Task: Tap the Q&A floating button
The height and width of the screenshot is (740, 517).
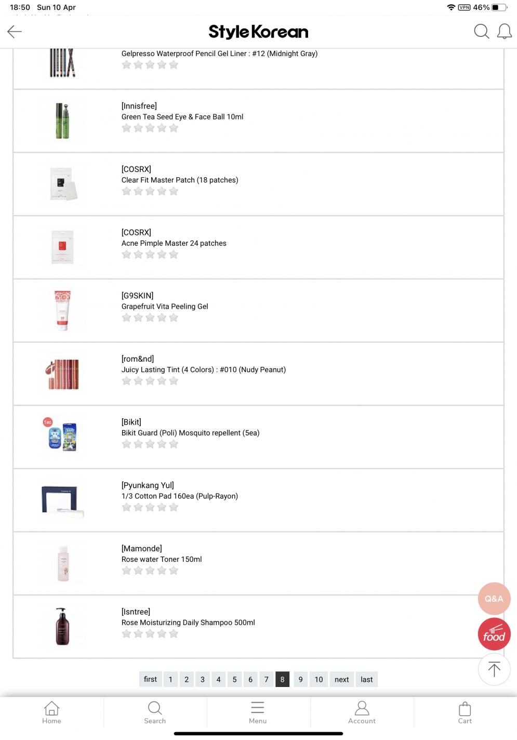Action: coord(494,599)
